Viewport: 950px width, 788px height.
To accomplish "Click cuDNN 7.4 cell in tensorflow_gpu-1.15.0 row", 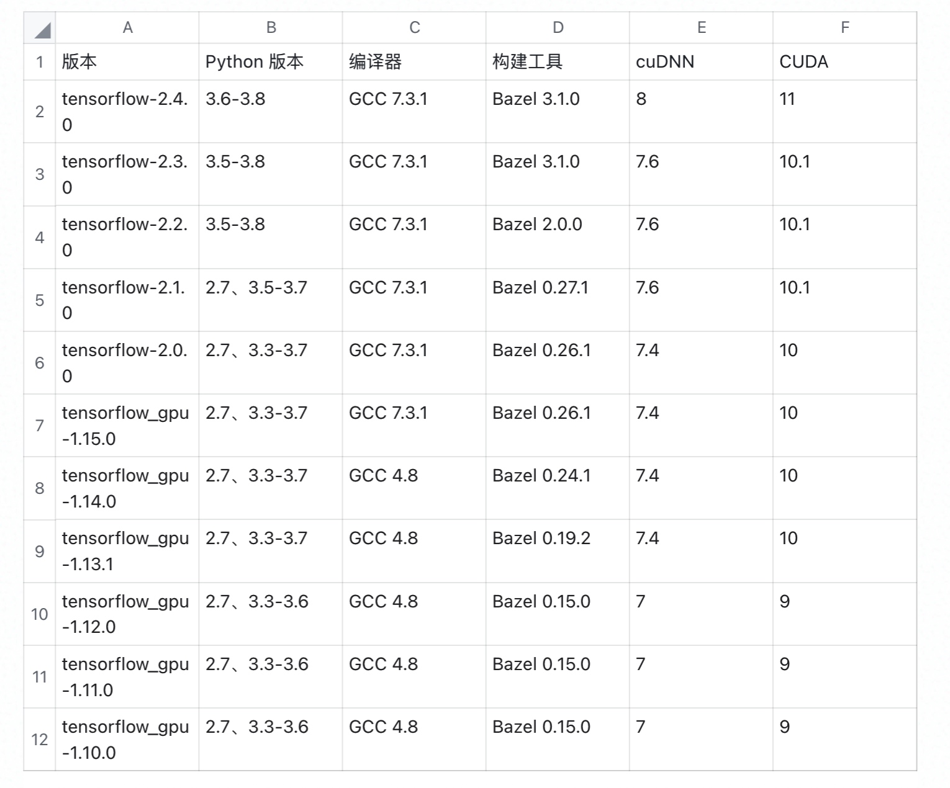I will pyautogui.click(x=701, y=426).
